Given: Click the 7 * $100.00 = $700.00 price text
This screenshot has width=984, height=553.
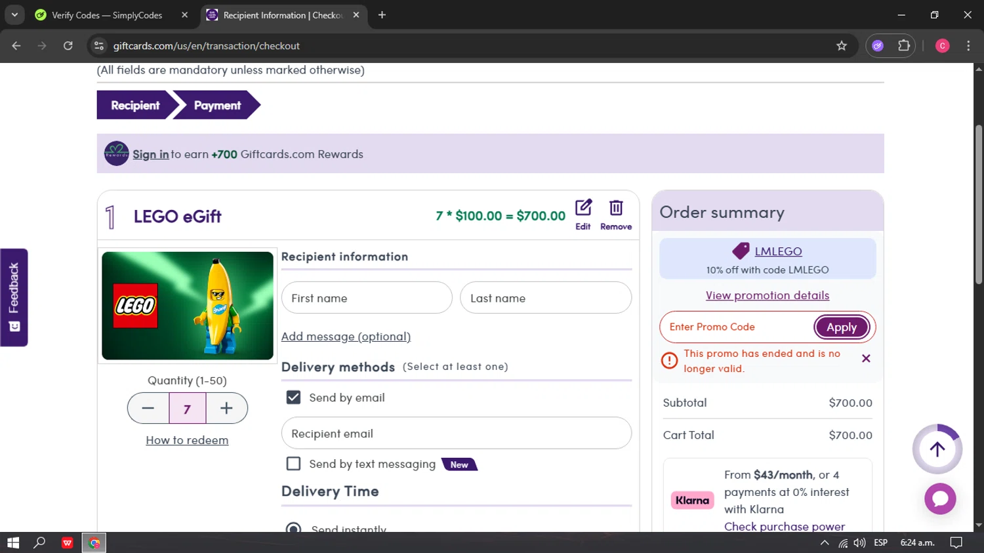Looking at the screenshot, I should (501, 216).
